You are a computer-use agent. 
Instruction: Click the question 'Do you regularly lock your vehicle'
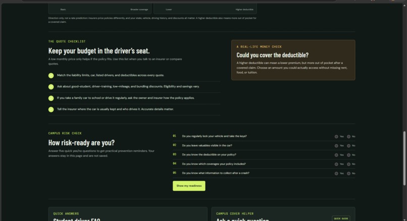click(x=214, y=136)
